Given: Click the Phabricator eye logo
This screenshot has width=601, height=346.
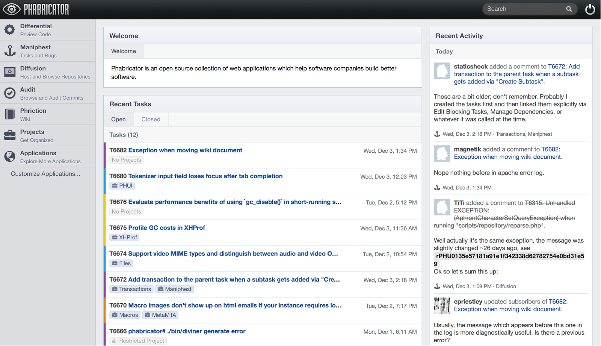Looking at the screenshot, I should (x=12, y=9).
